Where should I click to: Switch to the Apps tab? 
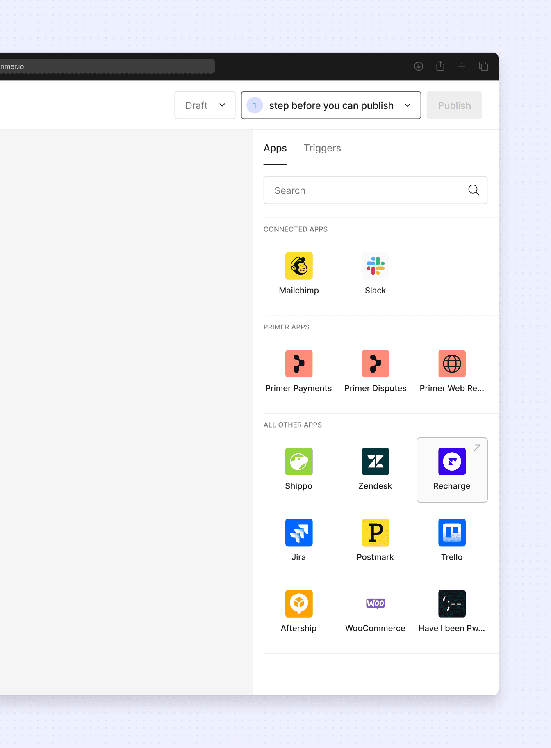(x=275, y=148)
